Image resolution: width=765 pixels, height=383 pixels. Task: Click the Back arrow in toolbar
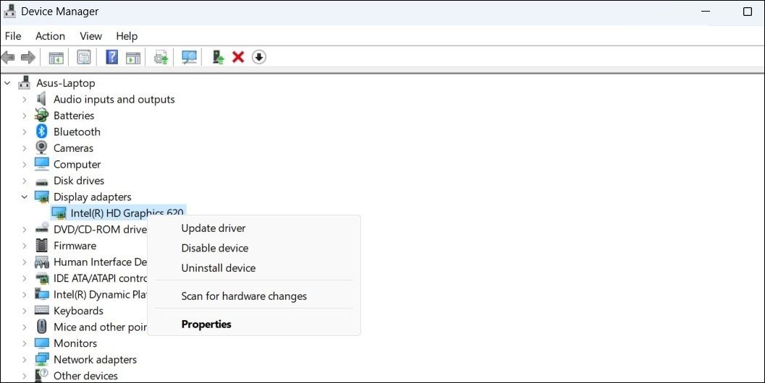tap(8, 58)
